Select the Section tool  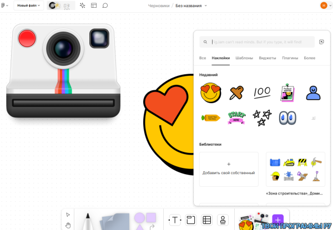(191, 220)
